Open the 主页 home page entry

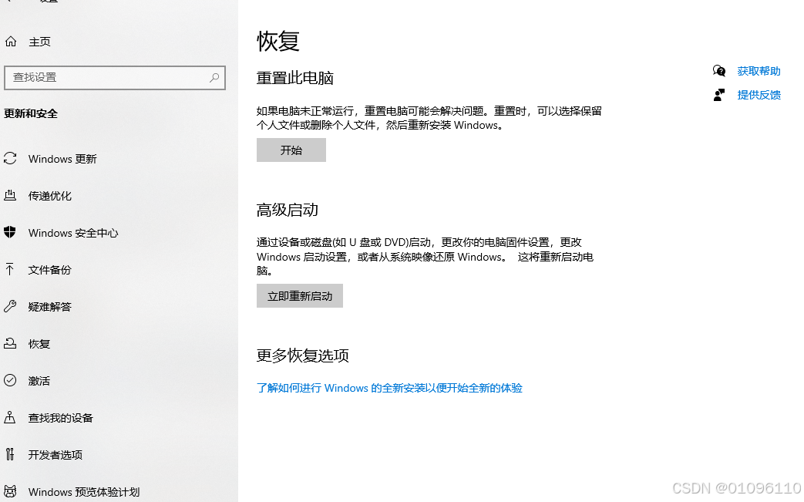click(39, 42)
